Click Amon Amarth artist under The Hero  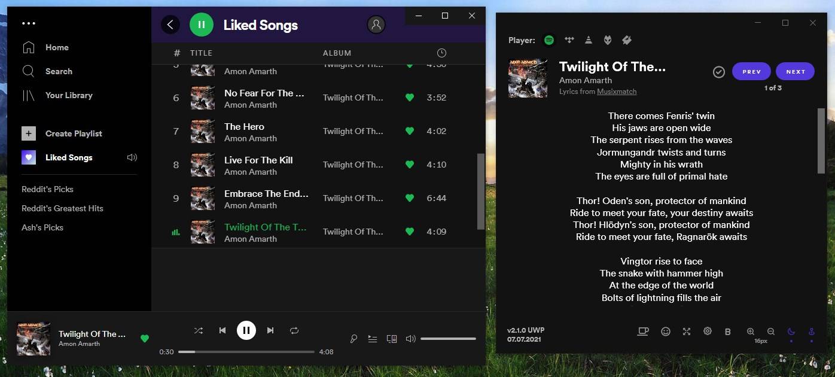coord(251,138)
